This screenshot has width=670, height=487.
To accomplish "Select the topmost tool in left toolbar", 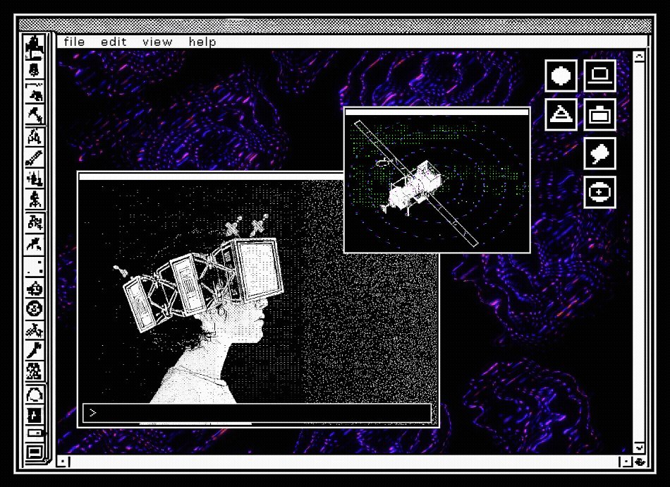I will [34, 47].
